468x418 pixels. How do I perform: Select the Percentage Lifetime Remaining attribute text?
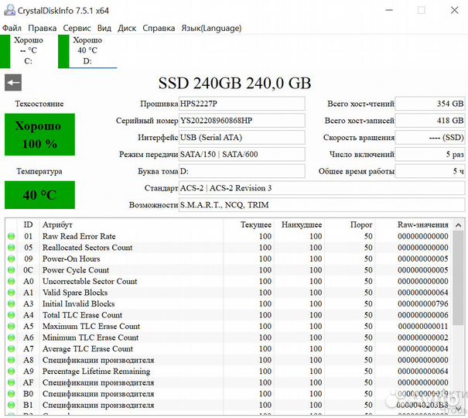pos(96,372)
